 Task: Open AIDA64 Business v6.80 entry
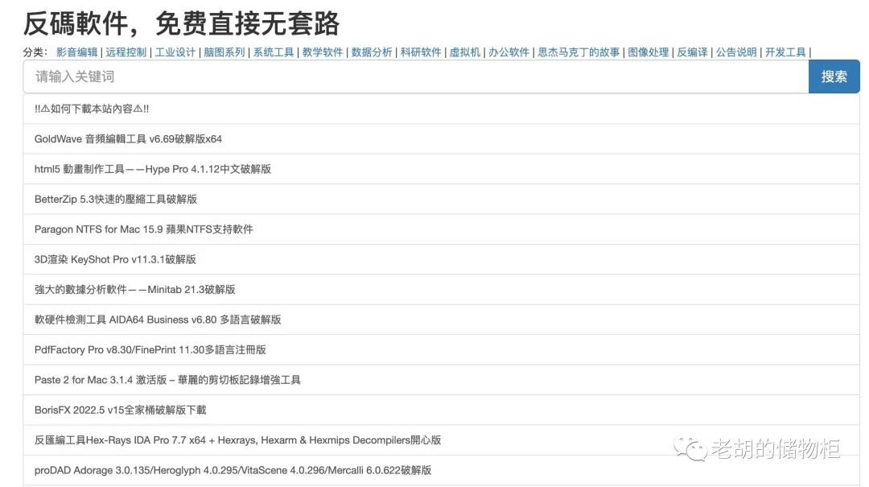(441, 320)
